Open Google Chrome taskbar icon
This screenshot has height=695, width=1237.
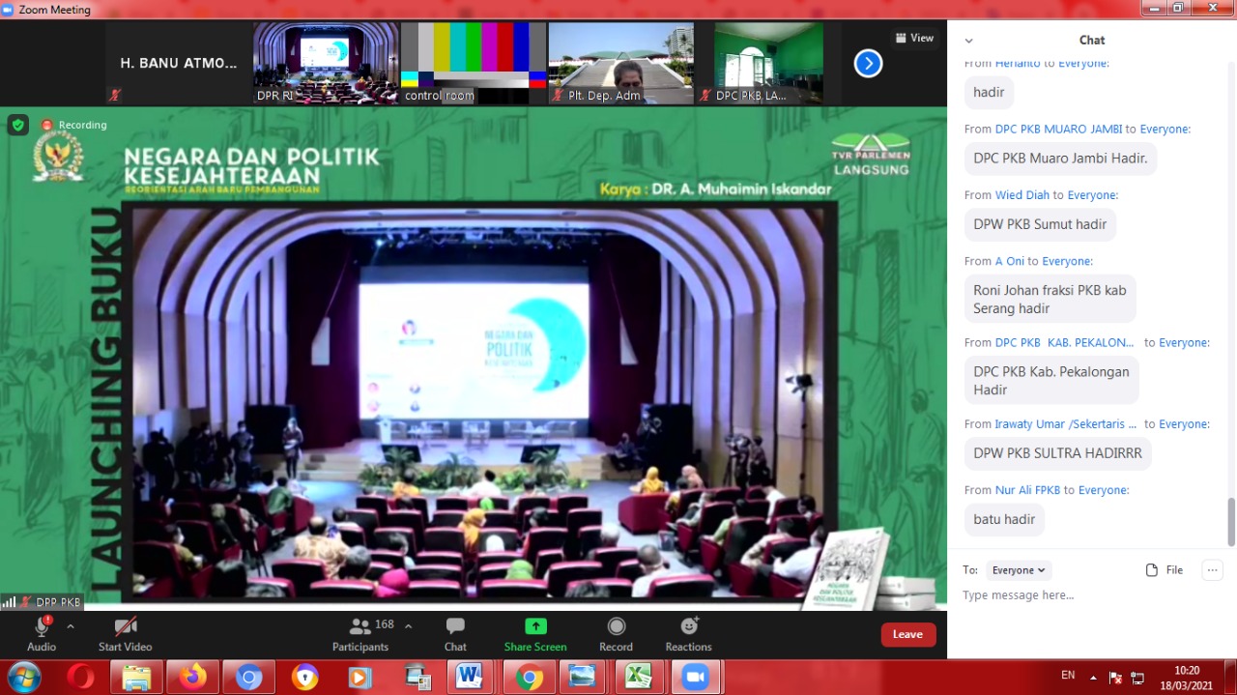(x=529, y=677)
